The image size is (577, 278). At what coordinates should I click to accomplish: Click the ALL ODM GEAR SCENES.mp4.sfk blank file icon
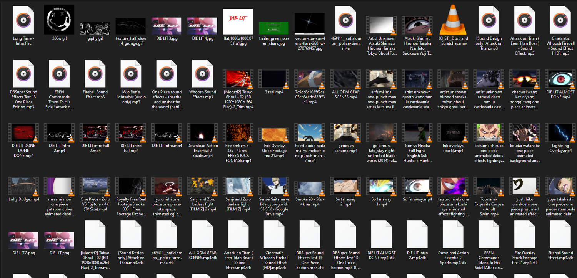coord(202,235)
